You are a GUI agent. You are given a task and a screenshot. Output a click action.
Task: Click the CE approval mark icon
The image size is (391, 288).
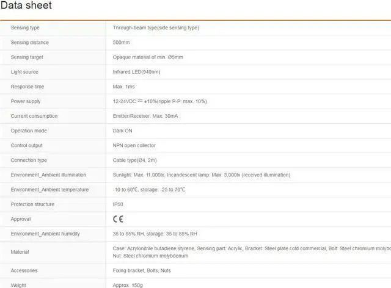click(x=119, y=219)
